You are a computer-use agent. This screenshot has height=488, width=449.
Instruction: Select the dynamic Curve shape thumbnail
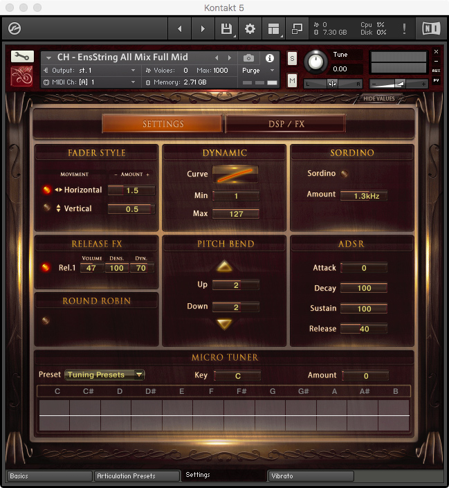click(x=235, y=174)
